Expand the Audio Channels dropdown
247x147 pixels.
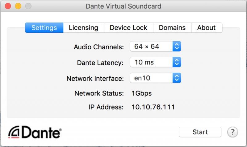click(155, 46)
